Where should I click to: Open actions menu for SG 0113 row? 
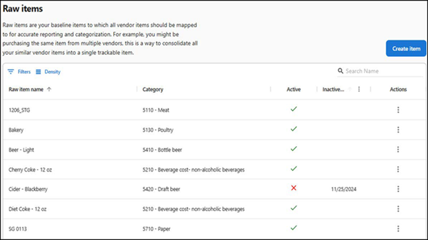tap(398, 228)
